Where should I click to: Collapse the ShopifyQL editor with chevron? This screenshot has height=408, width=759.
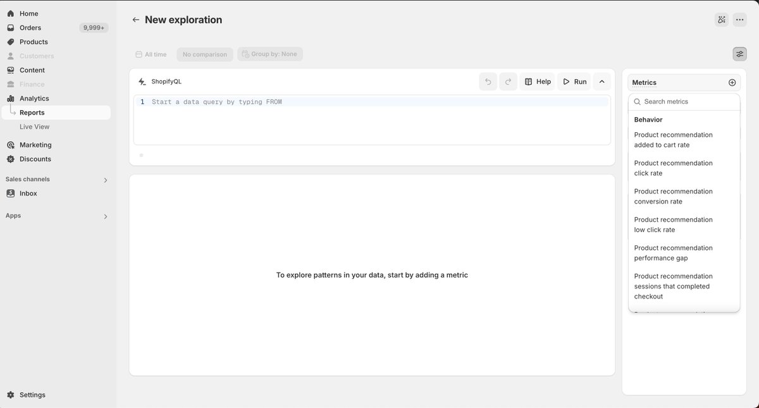602,82
